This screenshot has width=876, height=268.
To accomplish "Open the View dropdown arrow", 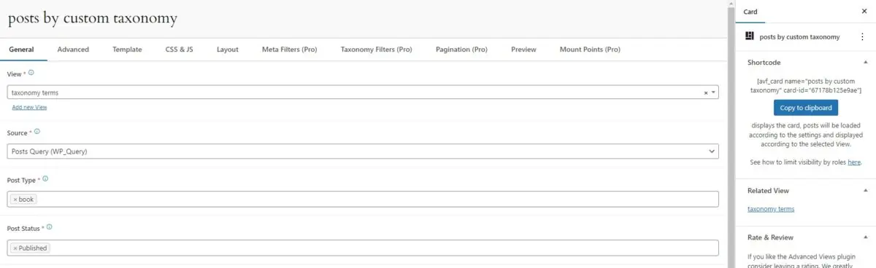I will click(x=712, y=93).
